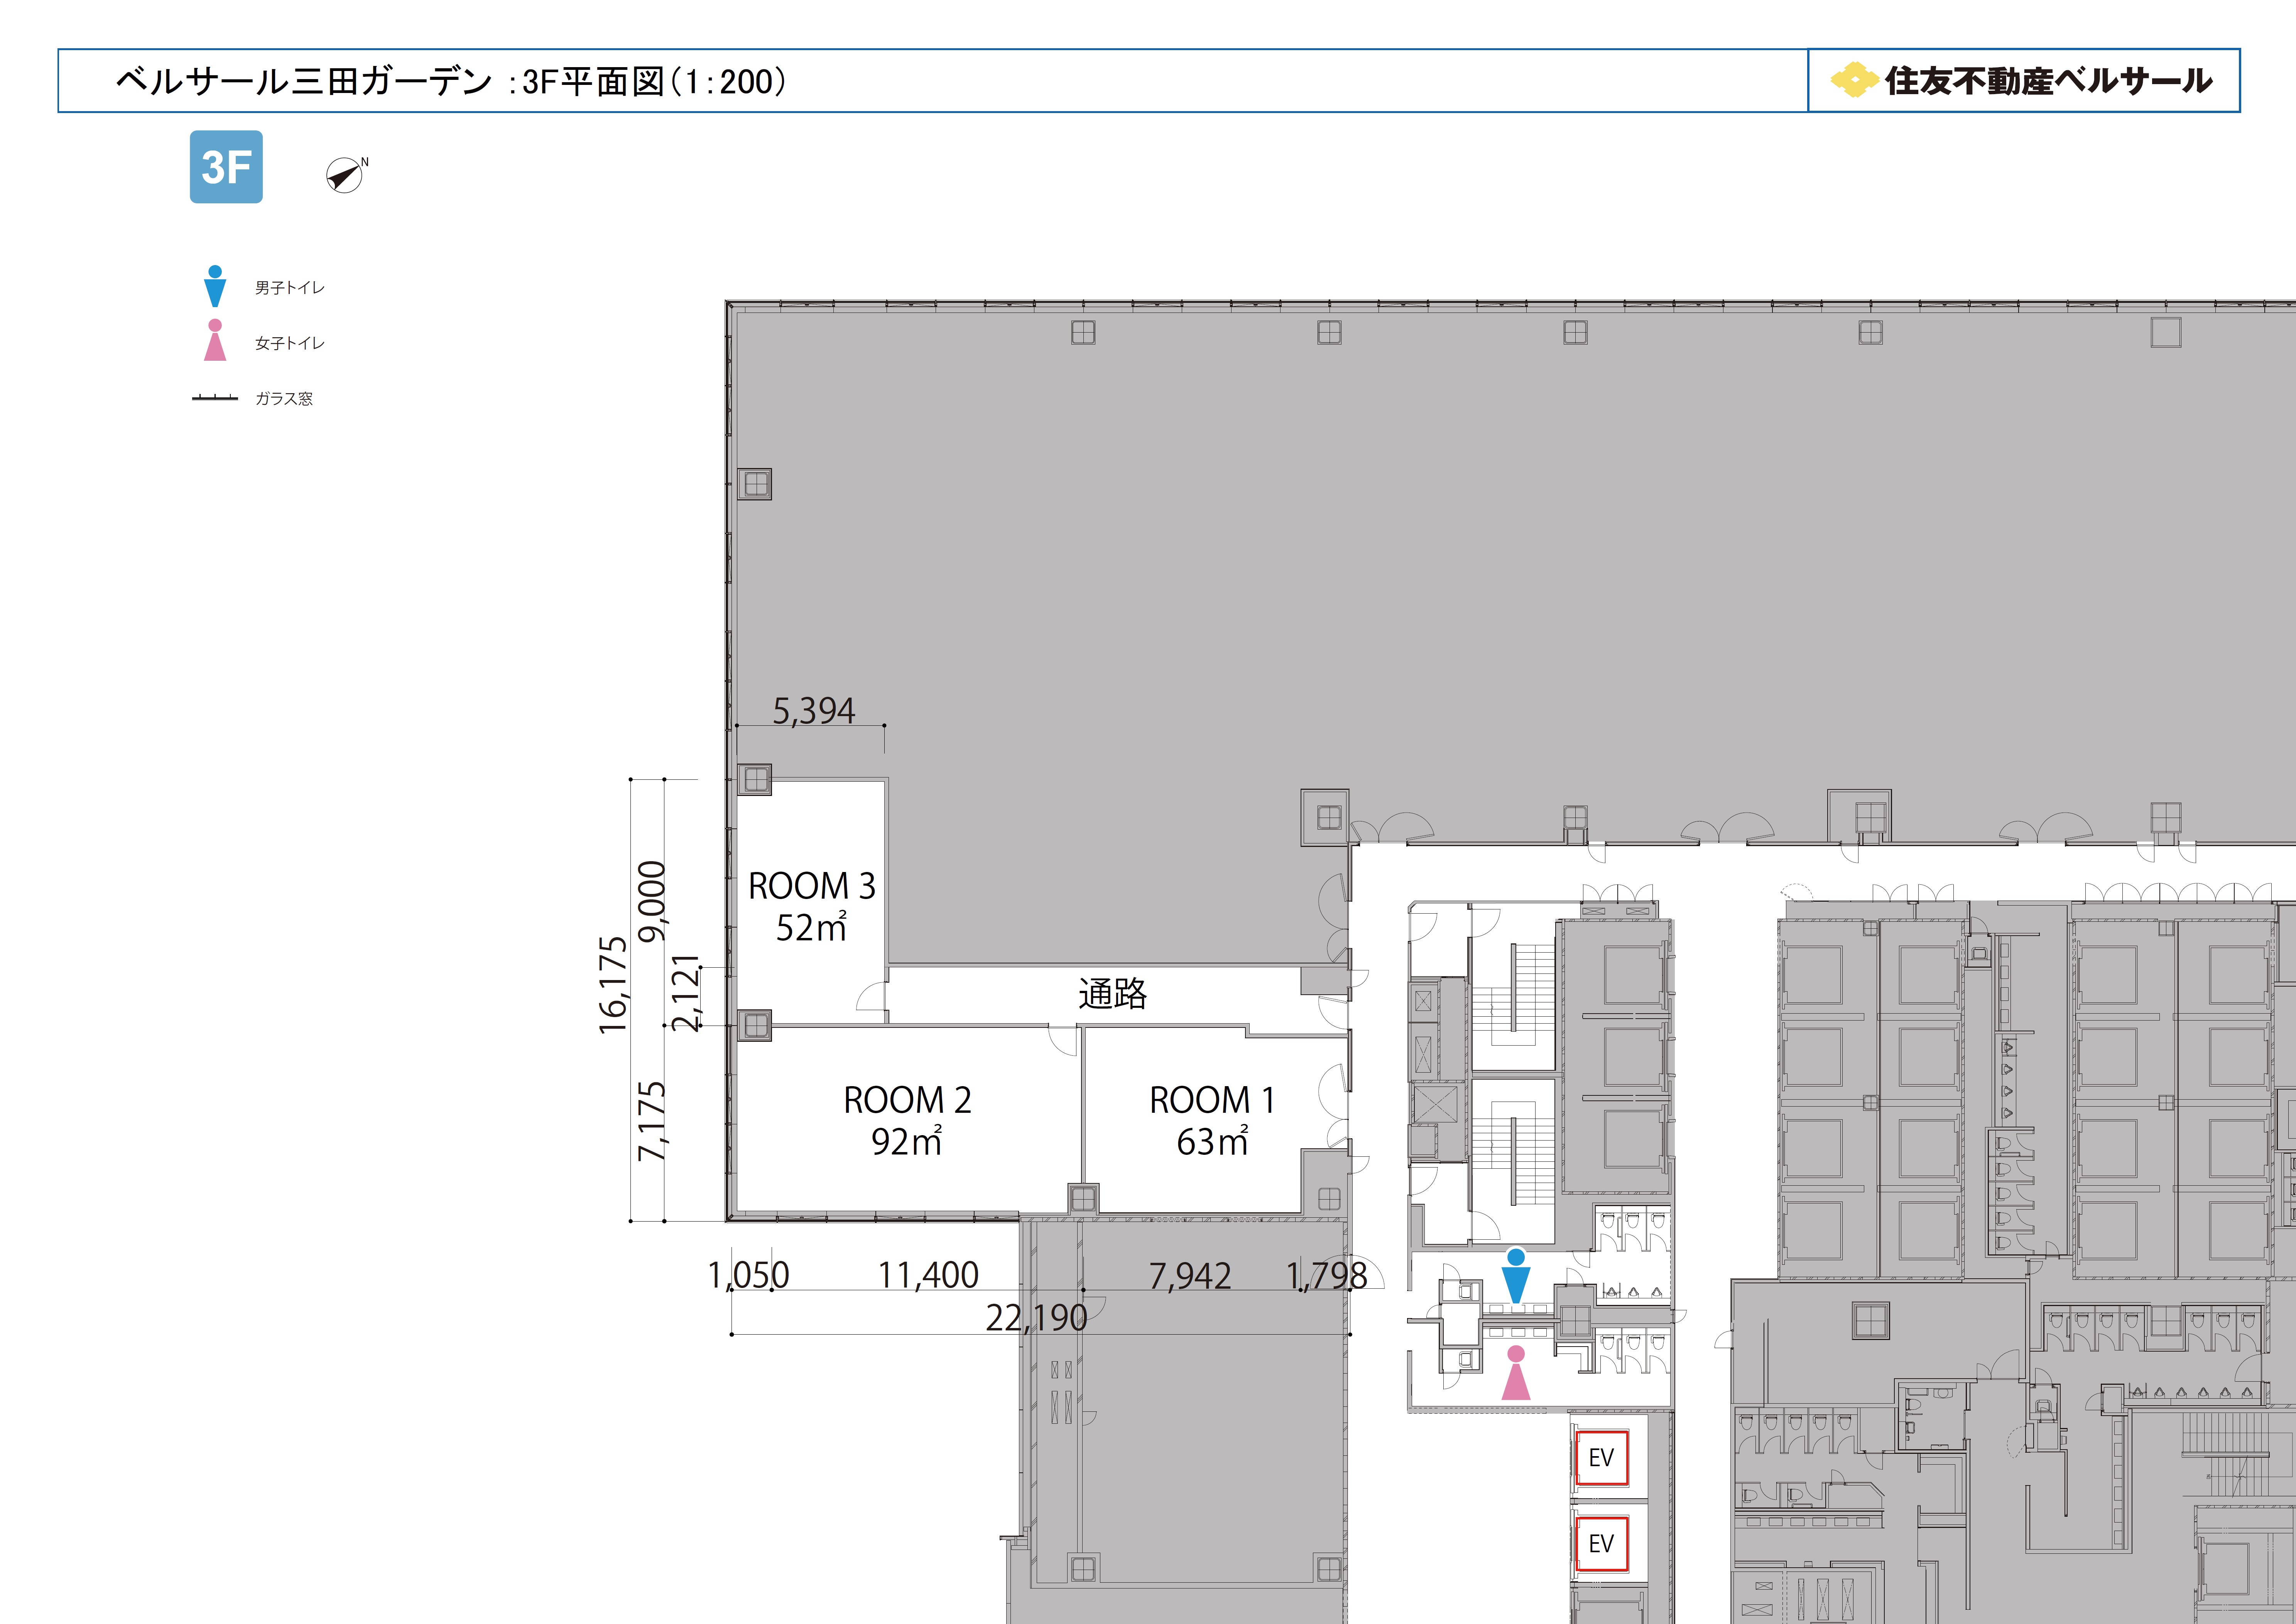The width and height of the screenshot is (2296, 1624).
Task: Click the 5,394 dimension above ROOM 3
Action: pos(814,711)
